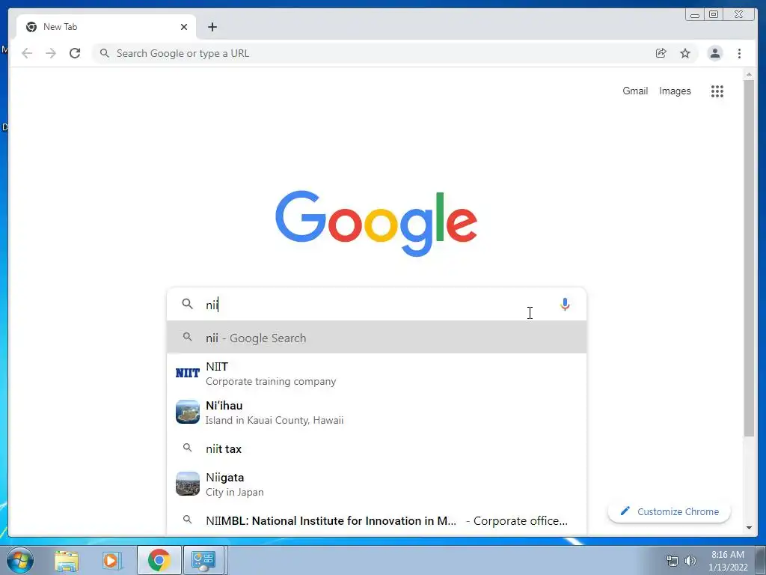Open the Images link
This screenshot has width=766, height=575.
[x=675, y=91]
